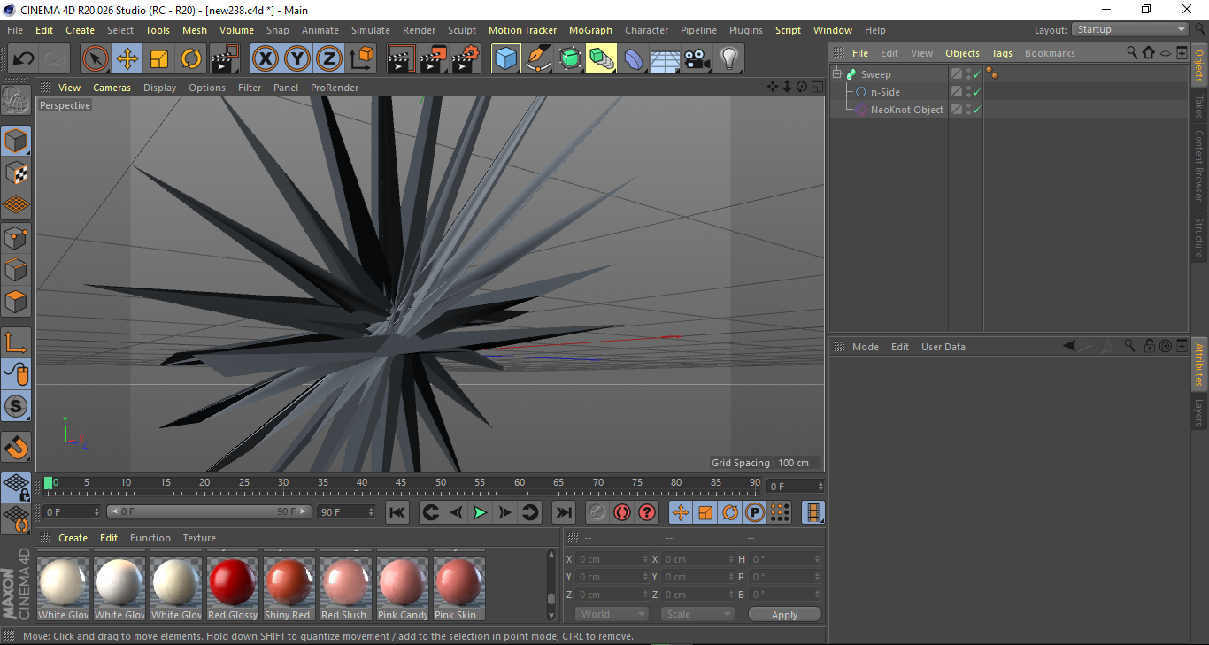Add a Camera object
This screenshot has height=645, width=1209.
coord(697,59)
